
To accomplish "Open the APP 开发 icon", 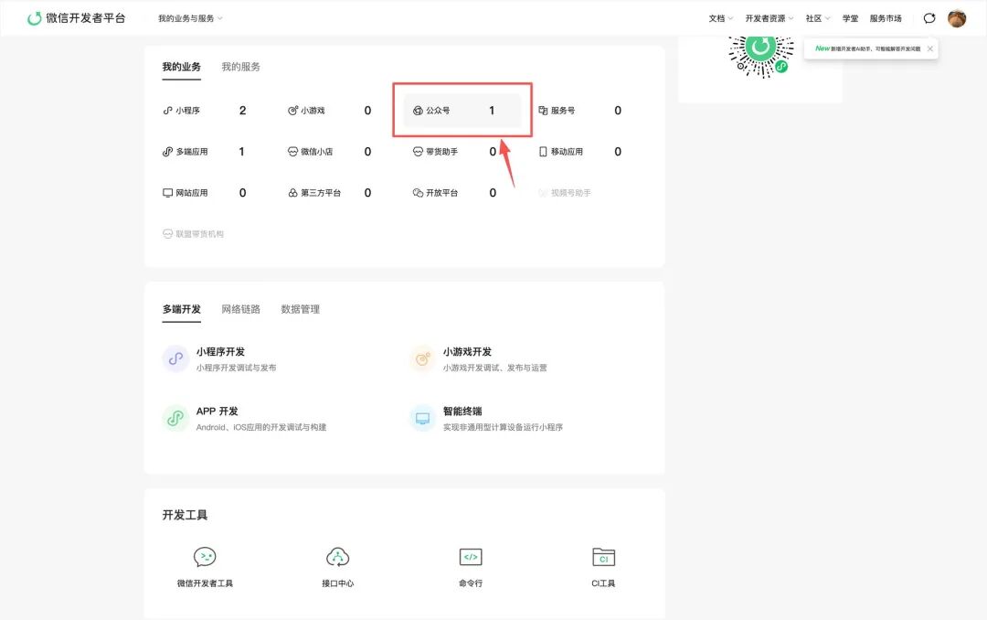I will pyautogui.click(x=175, y=418).
